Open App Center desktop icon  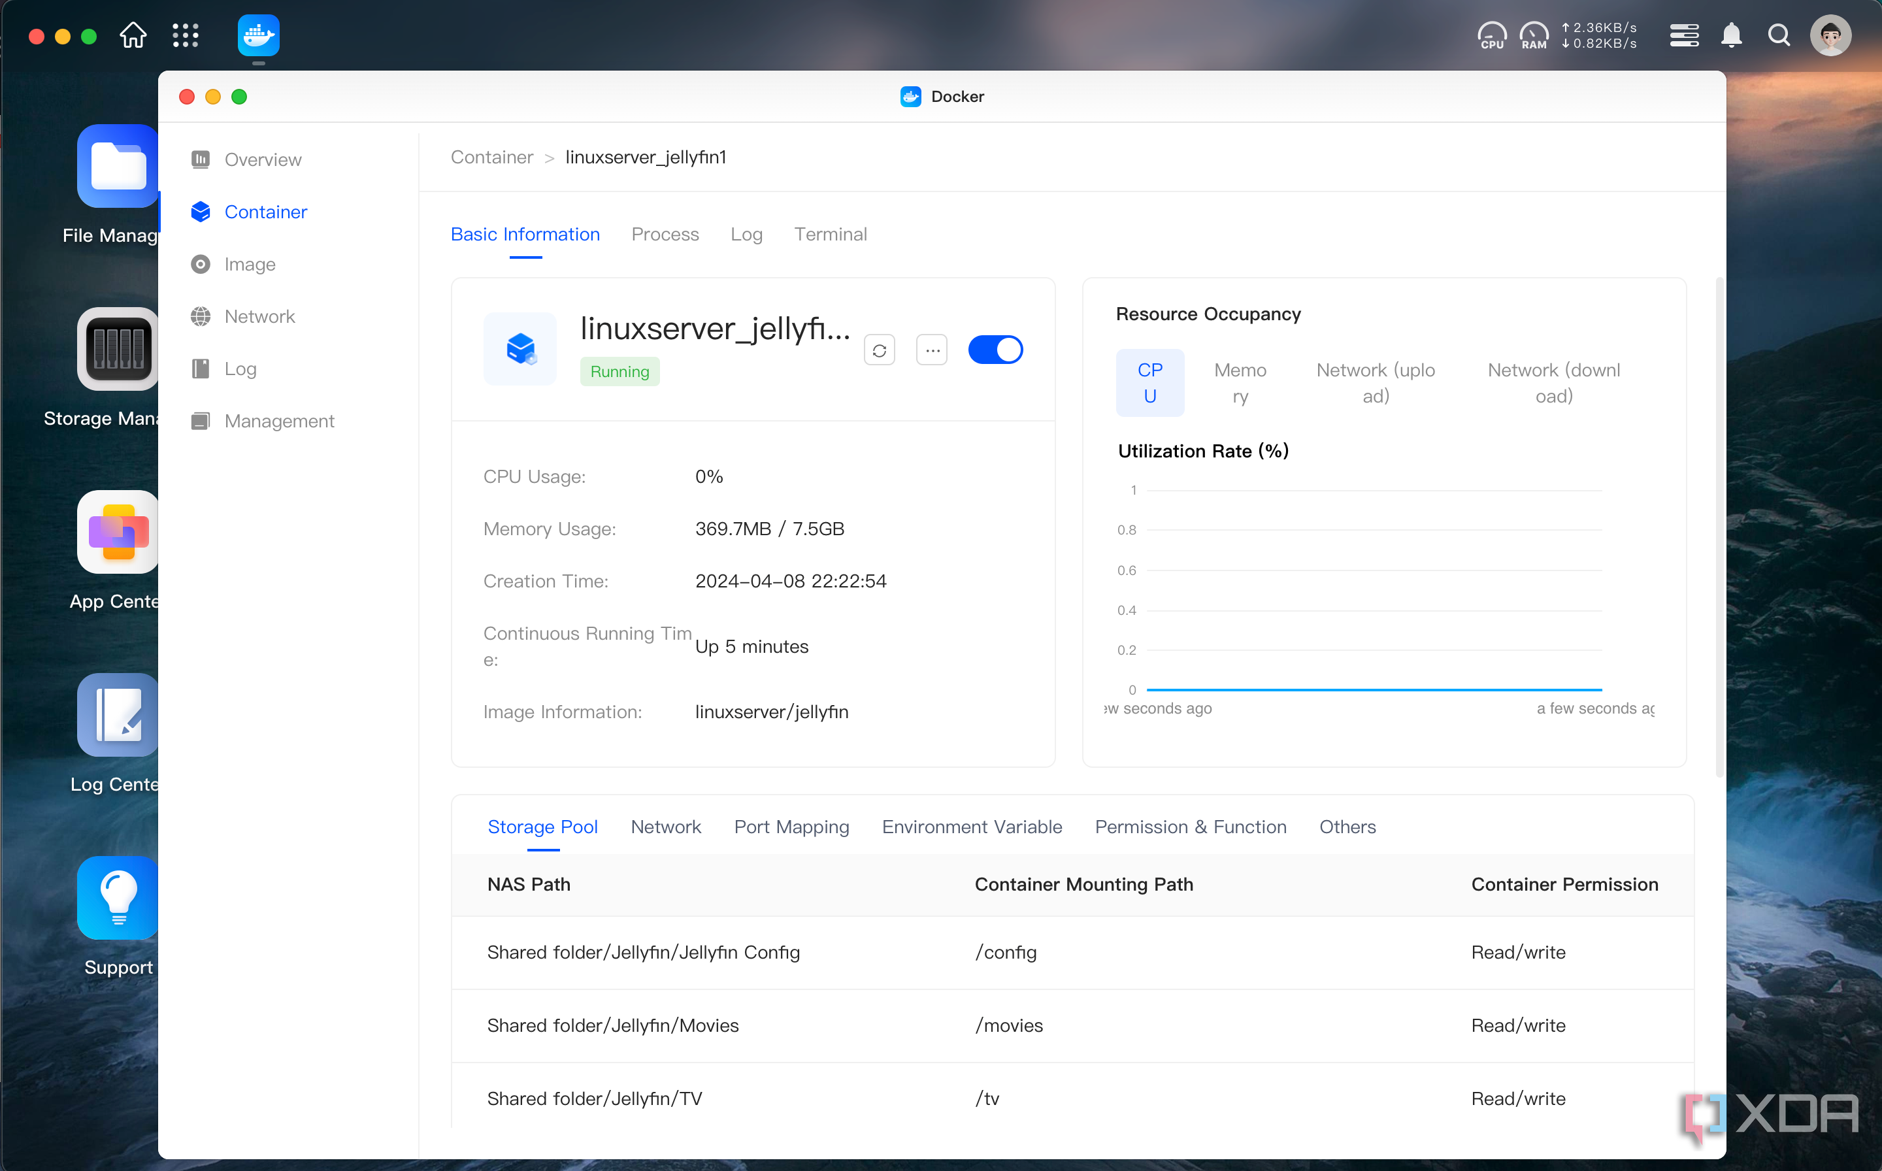(x=118, y=532)
